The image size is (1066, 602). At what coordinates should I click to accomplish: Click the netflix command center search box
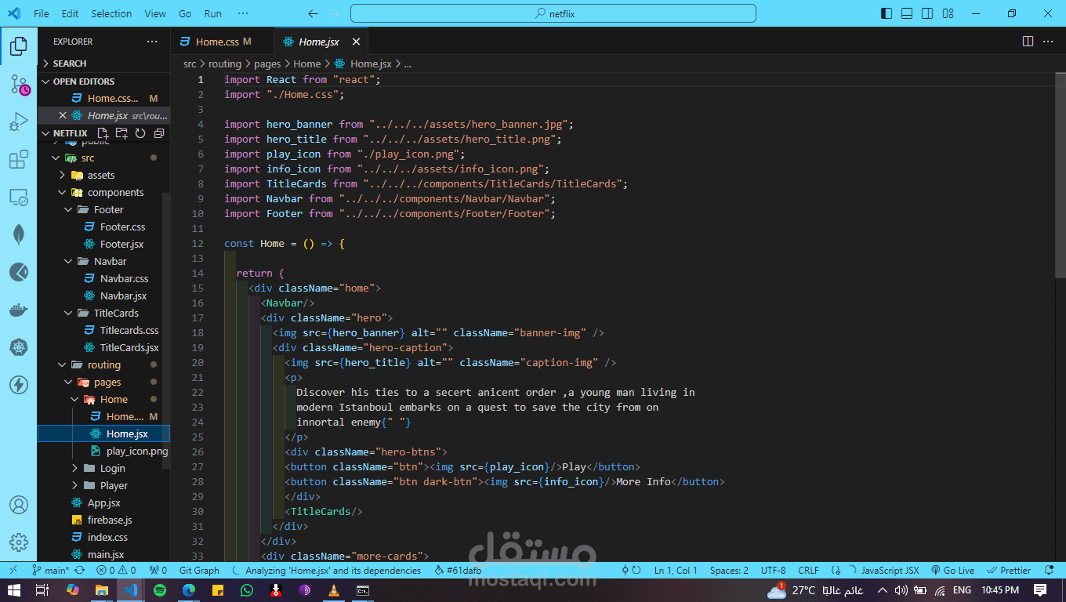point(553,13)
